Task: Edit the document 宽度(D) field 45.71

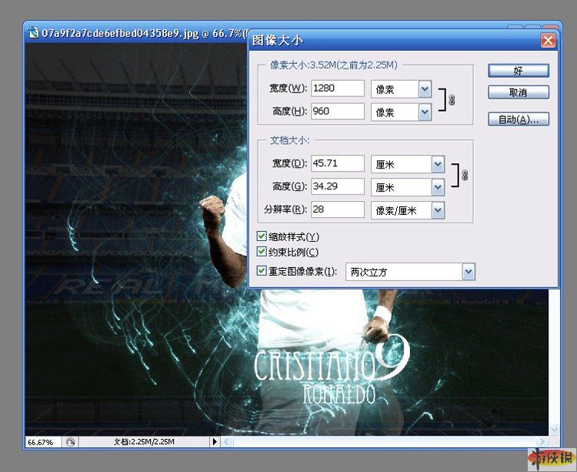Action: (338, 163)
